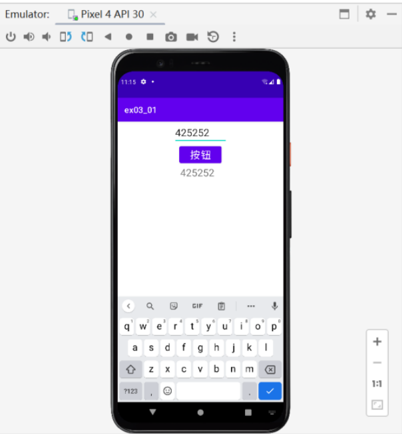The image size is (402, 434).
Task: Zoom out emulator with minus button
Action: click(x=377, y=363)
